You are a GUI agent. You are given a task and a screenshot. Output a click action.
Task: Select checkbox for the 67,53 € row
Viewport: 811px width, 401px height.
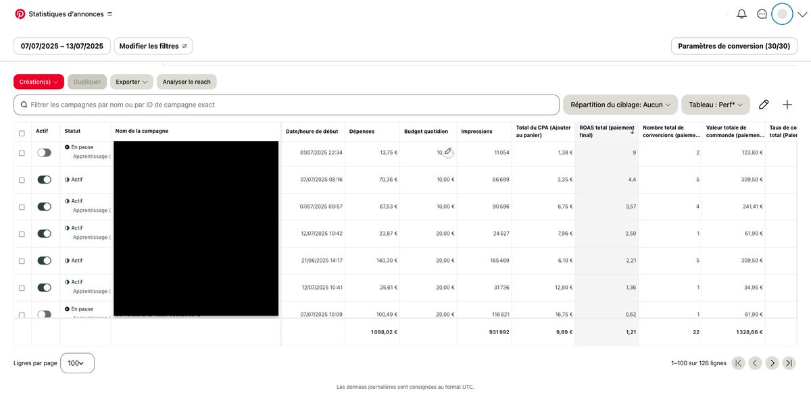click(22, 207)
